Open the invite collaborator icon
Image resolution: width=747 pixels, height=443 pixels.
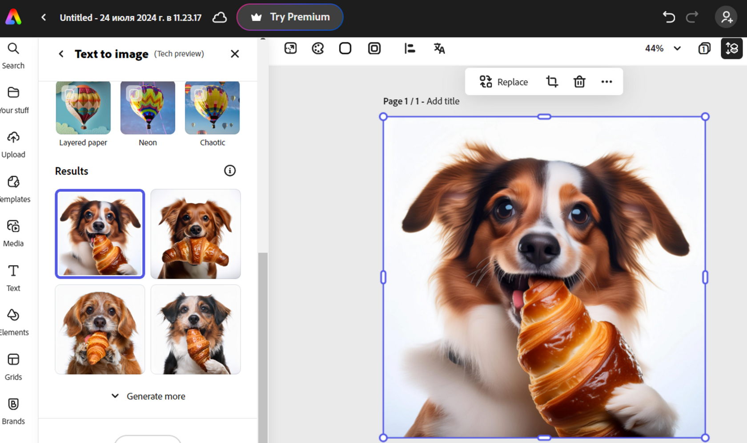(x=726, y=17)
